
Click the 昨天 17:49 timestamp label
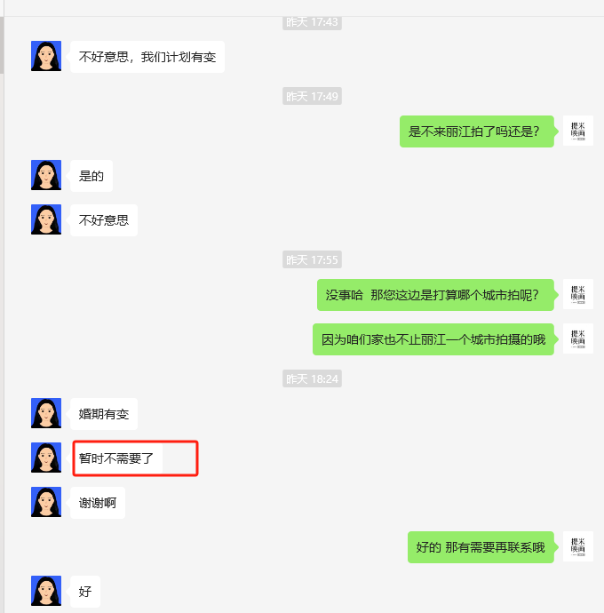[x=312, y=96]
